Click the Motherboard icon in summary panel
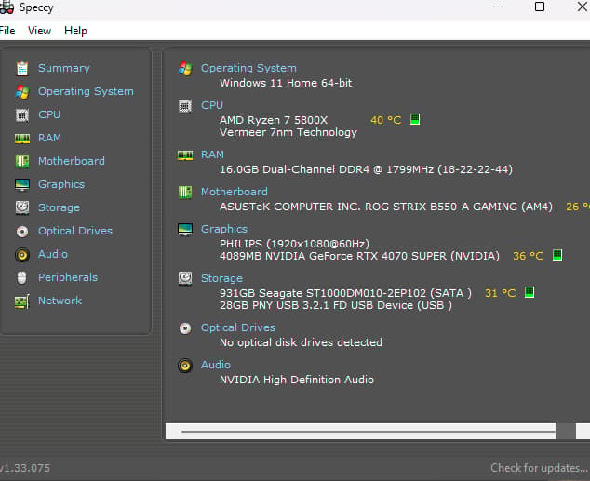 coord(185,193)
